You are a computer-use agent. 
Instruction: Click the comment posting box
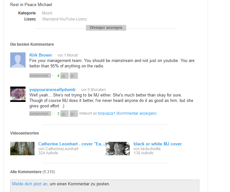[x=105, y=186]
